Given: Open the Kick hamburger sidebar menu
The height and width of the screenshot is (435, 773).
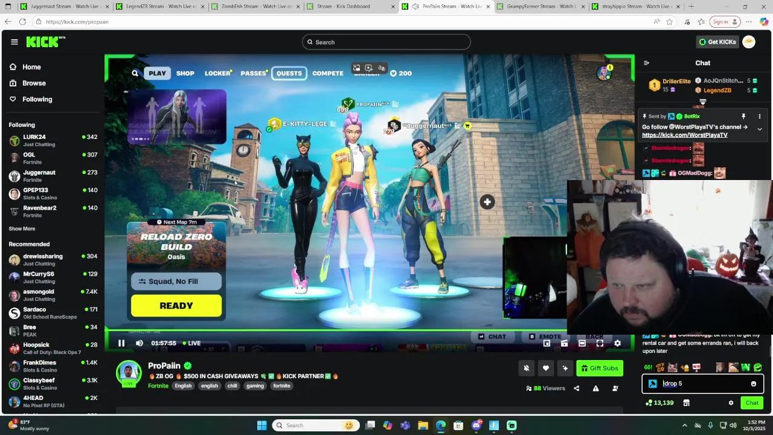Looking at the screenshot, I should (x=14, y=42).
